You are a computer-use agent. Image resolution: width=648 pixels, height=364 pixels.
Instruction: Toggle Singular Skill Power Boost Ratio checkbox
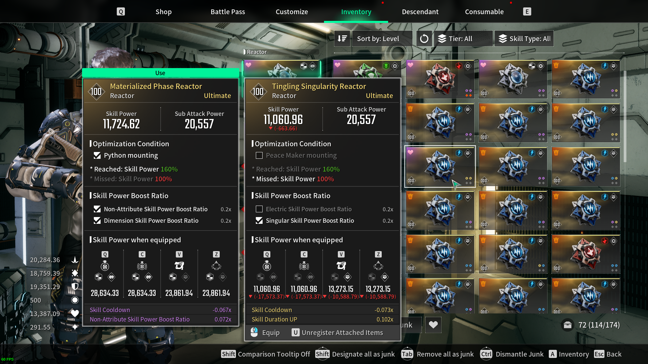(259, 221)
